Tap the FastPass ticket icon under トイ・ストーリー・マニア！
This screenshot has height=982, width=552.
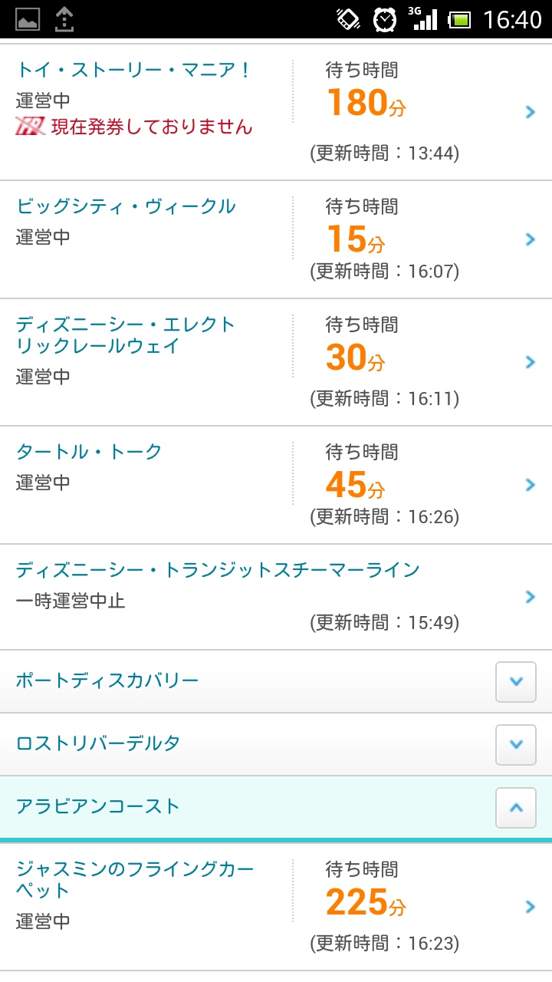coord(31,127)
